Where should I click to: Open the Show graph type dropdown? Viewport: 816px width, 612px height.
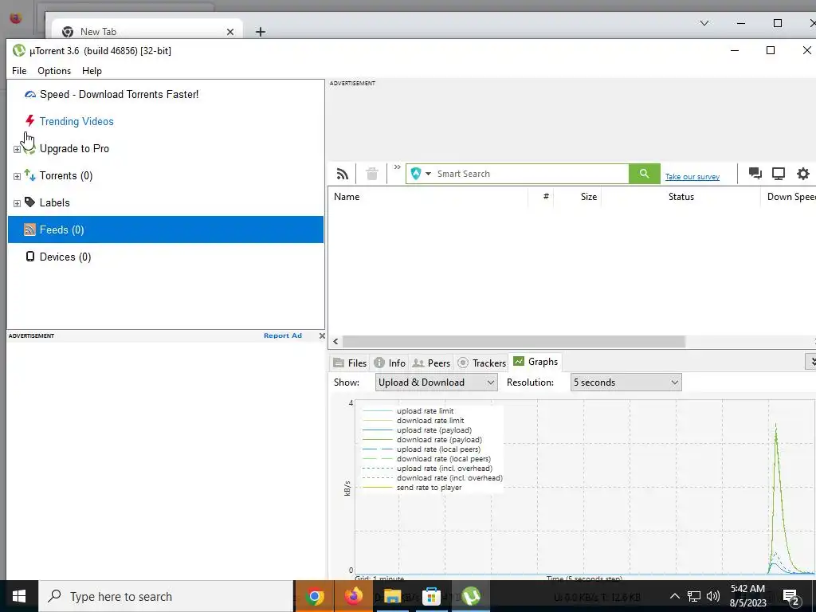click(436, 382)
